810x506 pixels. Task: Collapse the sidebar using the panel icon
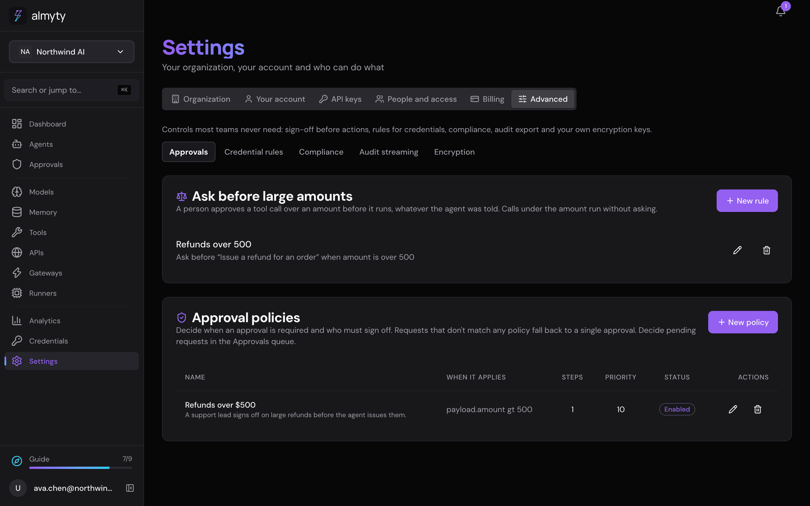[x=130, y=488]
